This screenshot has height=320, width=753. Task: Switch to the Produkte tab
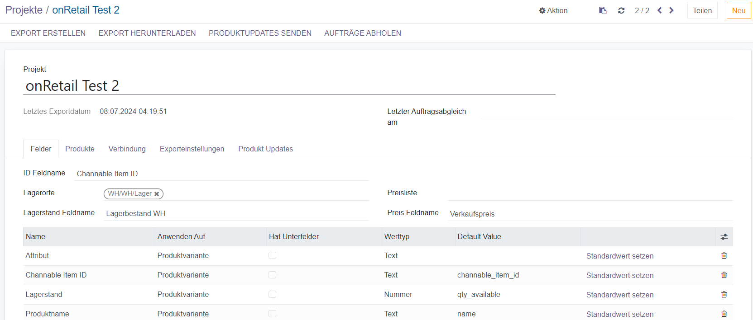80,149
